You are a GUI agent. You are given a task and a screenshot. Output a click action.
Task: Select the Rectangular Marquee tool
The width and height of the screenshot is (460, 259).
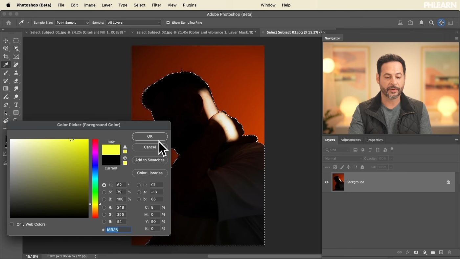click(x=16, y=41)
